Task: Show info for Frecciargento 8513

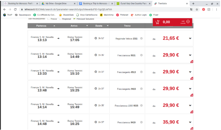Action: (141, 72)
